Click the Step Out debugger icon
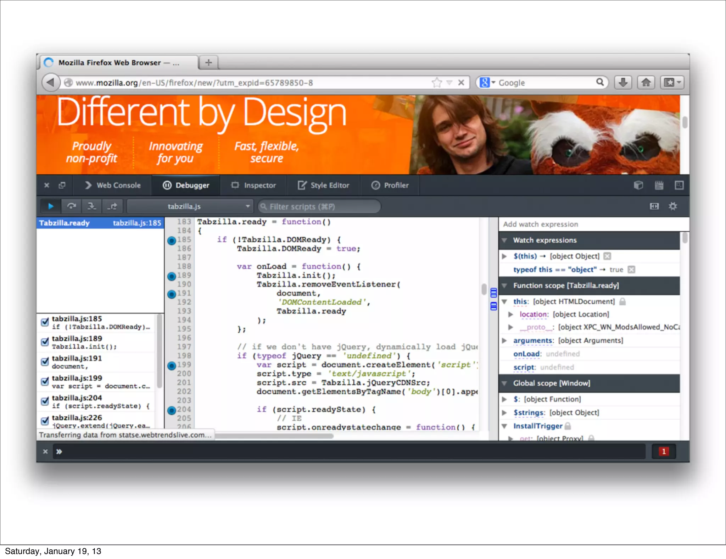Viewport: 726px width, 559px height. [x=112, y=206]
